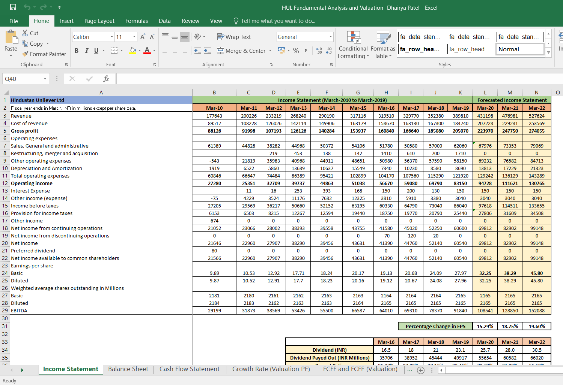Viewport: 563px width, 385px height.
Task: Align text to middle icon
Action: click(x=175, y=36)
